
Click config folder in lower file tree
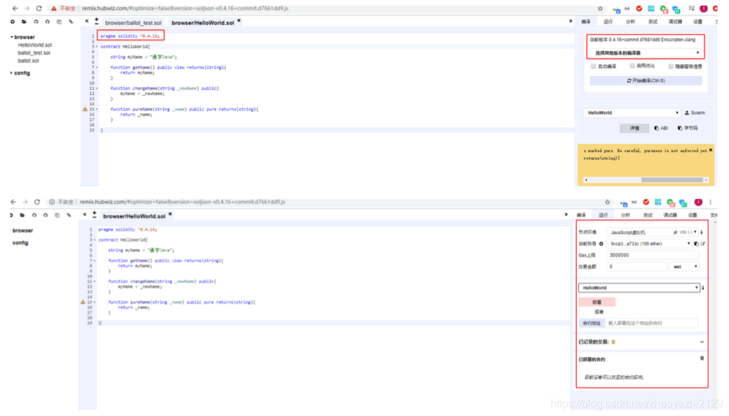click(20, 243)
